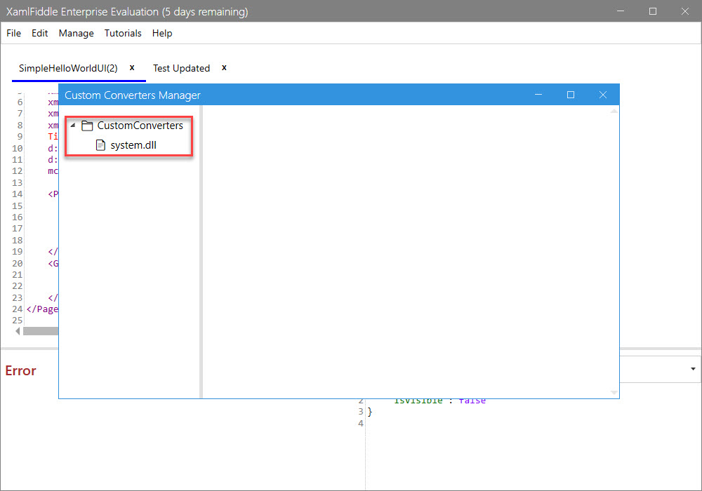Minimize the XamlFiddle main window
Image resolution: width=702 pixels, height=491 pixels.
(621, 11)
